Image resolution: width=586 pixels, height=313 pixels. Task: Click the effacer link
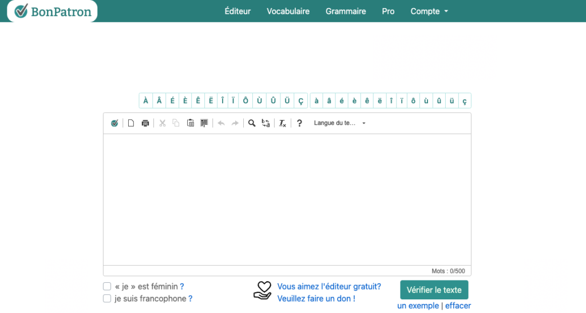(x=458, y=306)
